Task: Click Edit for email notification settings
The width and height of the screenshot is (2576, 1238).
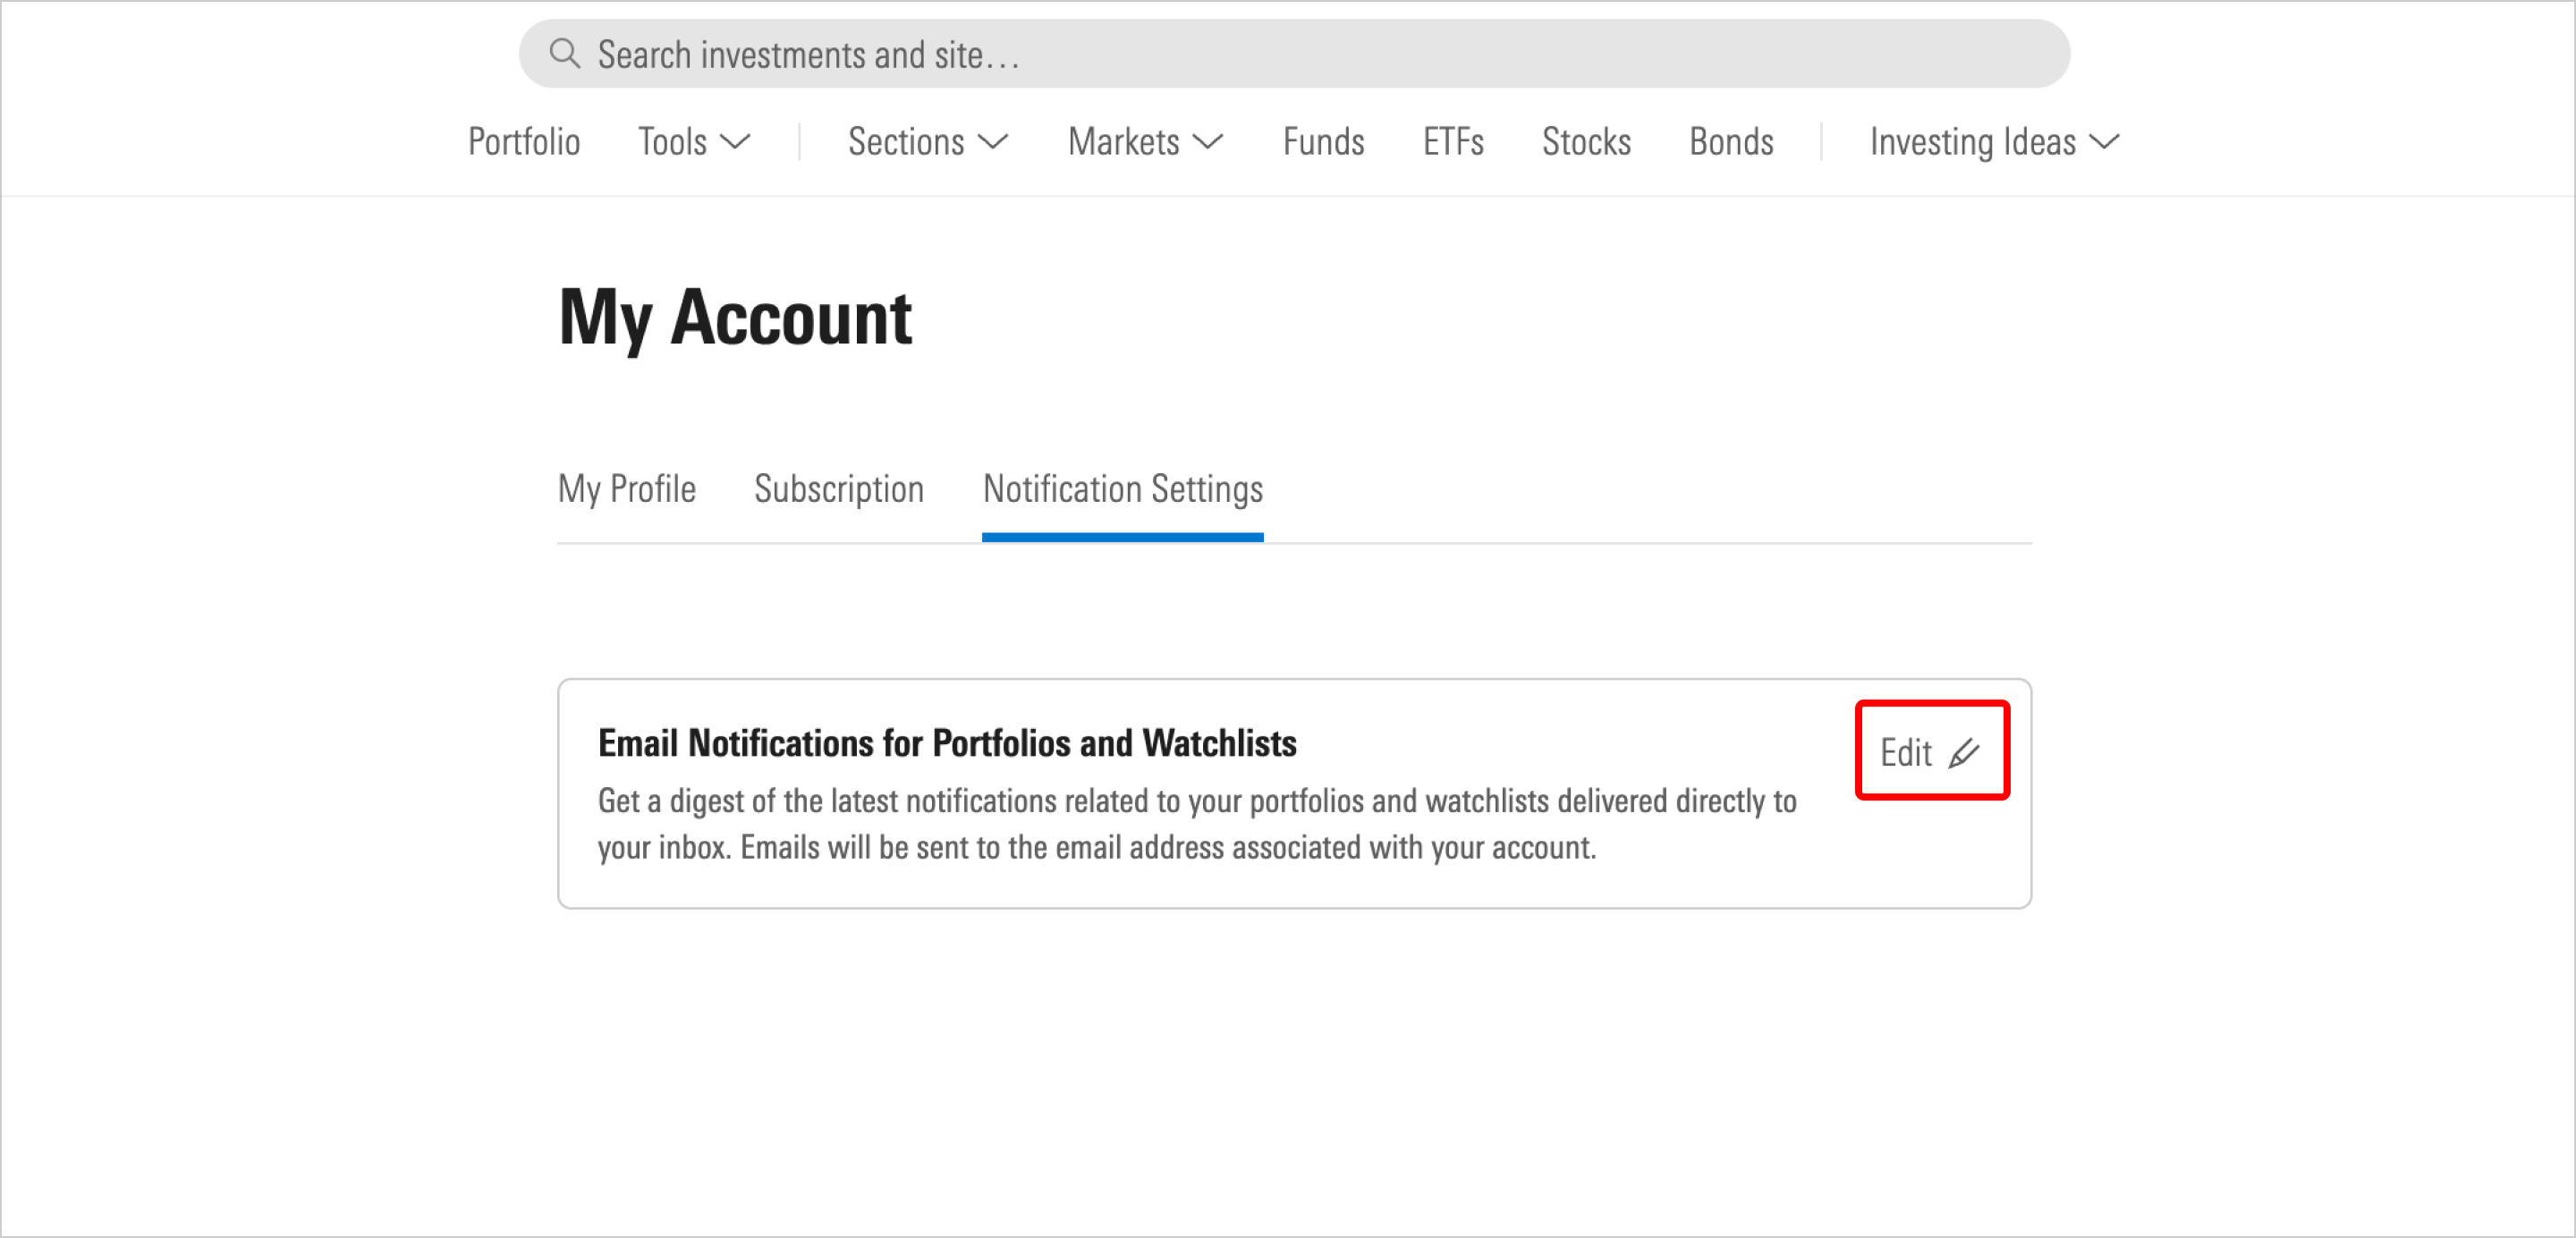Action: click(1906, 753)
